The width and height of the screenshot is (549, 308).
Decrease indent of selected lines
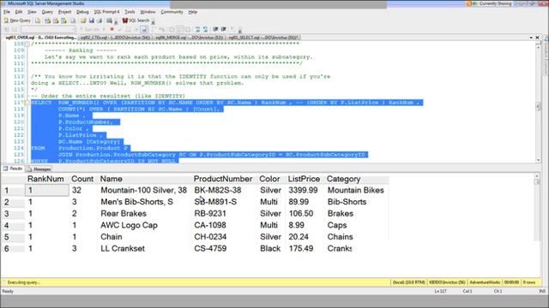215,29
